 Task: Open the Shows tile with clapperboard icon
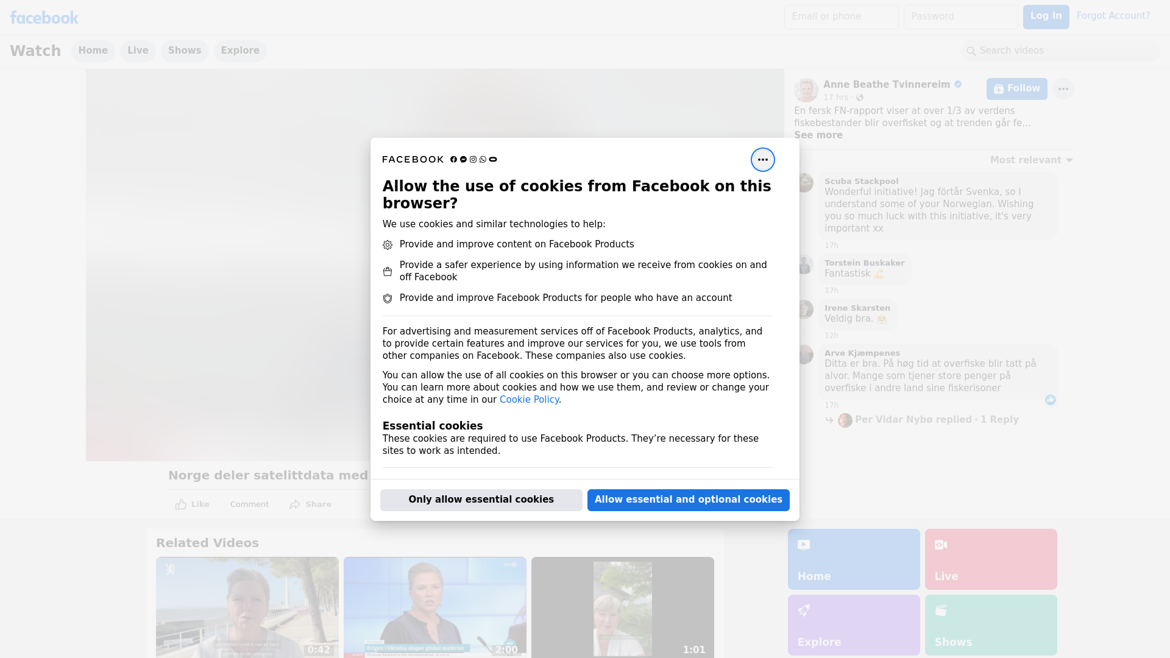click(x=991, y=625)
